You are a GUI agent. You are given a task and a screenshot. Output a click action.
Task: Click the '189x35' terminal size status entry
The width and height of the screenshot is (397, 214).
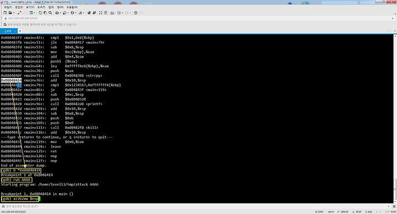pos(343,212)
